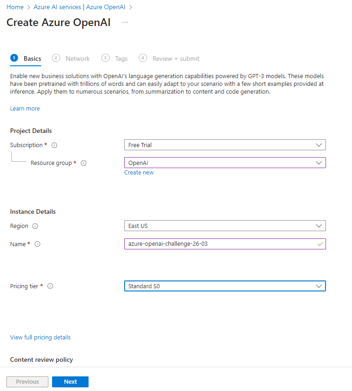
Task: Click the Pricing tier label
Action: click(x=24, y=286)
